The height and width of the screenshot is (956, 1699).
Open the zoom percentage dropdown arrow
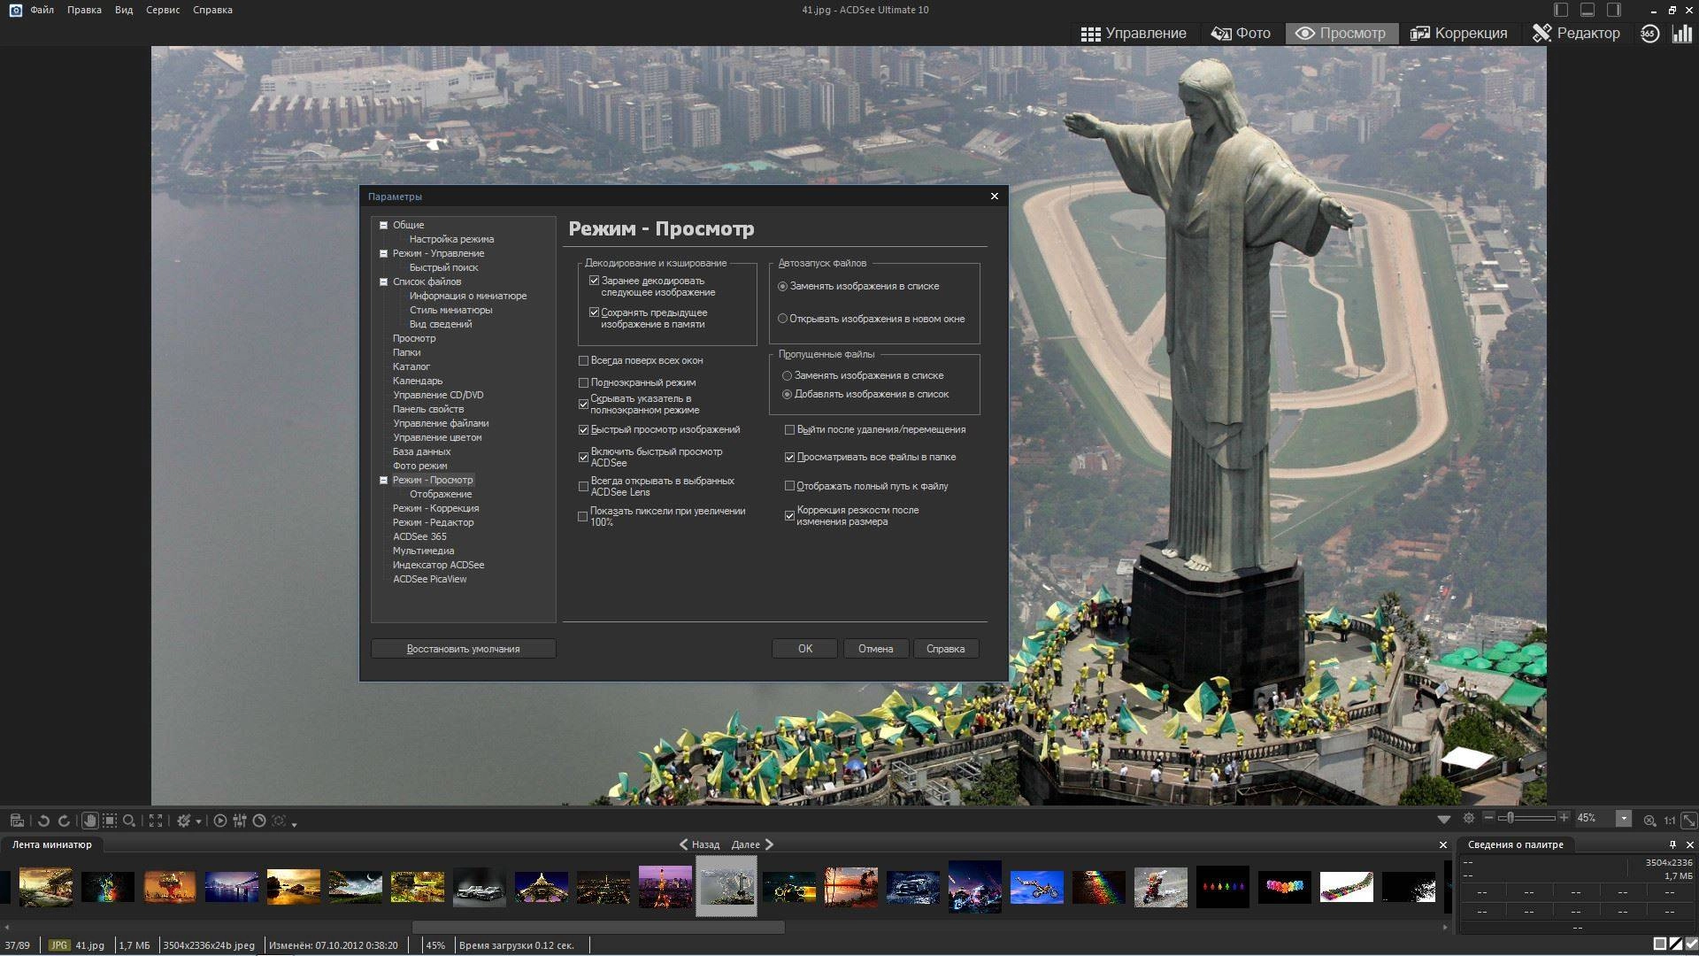coord(1623,819)
